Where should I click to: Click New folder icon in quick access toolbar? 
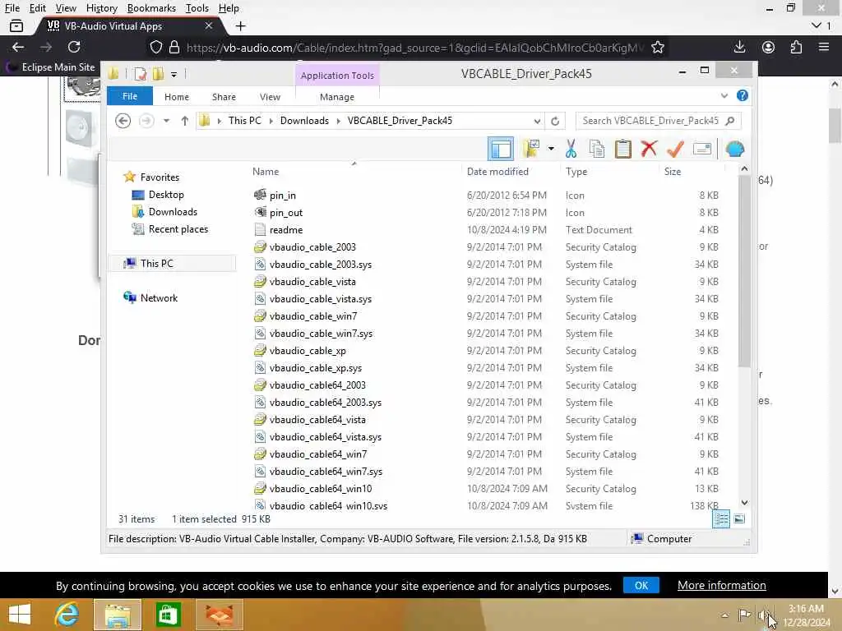coord(158,74)
